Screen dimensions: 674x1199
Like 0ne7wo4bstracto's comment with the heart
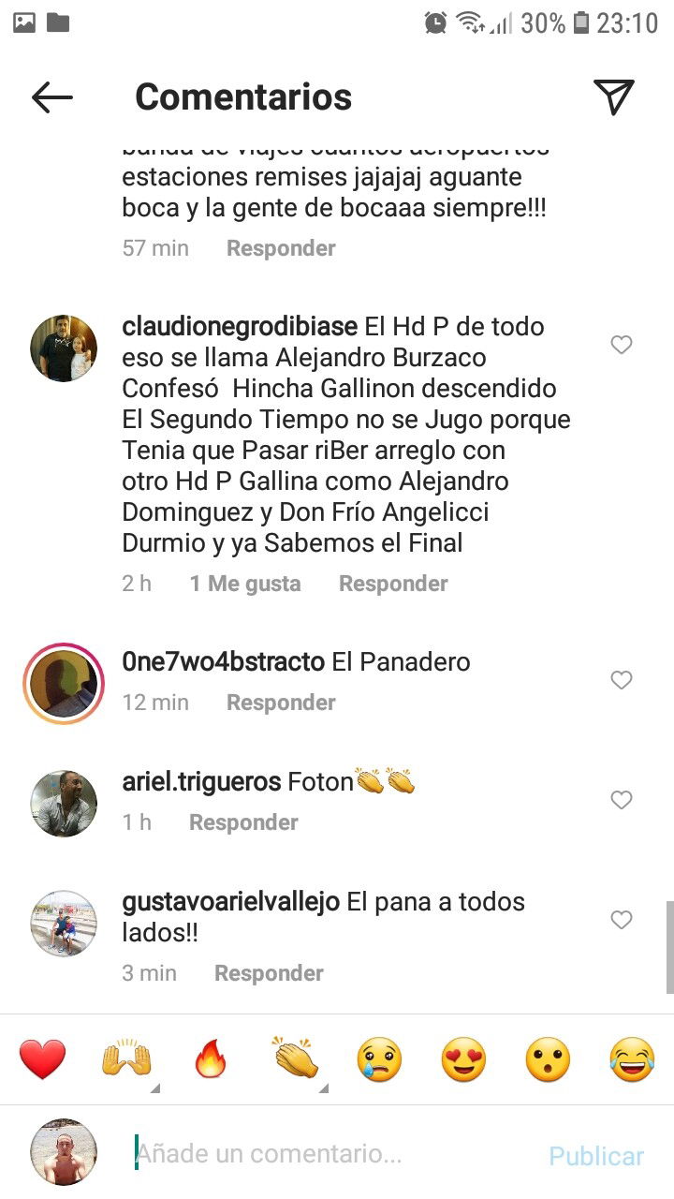[622, 680]
